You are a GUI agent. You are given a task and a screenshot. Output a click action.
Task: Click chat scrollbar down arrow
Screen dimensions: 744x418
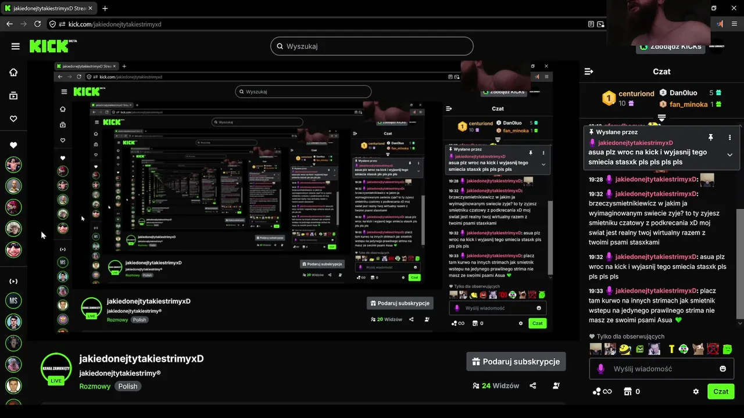[x=740, y=323]
